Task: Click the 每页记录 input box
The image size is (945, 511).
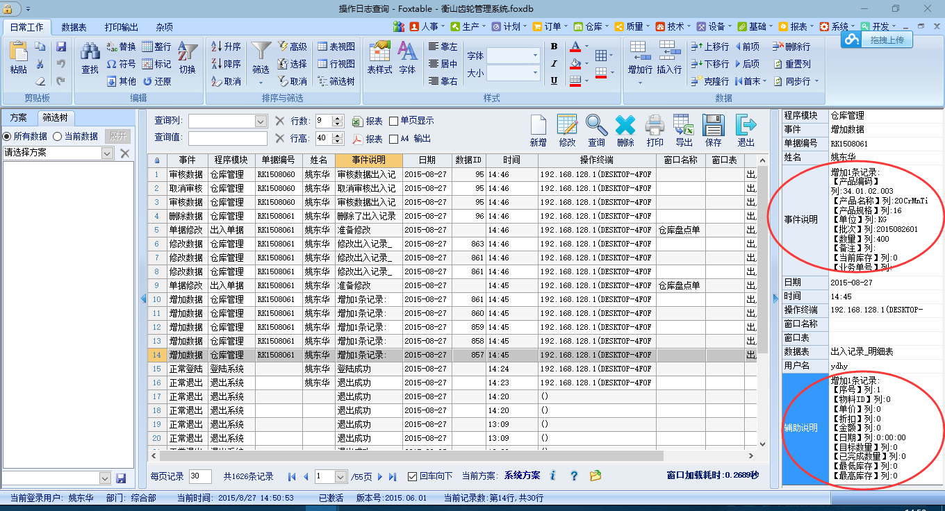Action: click(x=200, y=476)
